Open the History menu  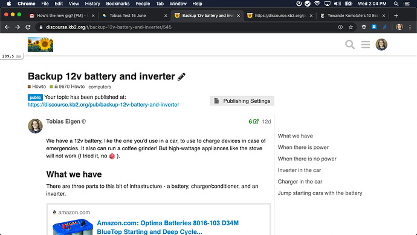point(92,4)
